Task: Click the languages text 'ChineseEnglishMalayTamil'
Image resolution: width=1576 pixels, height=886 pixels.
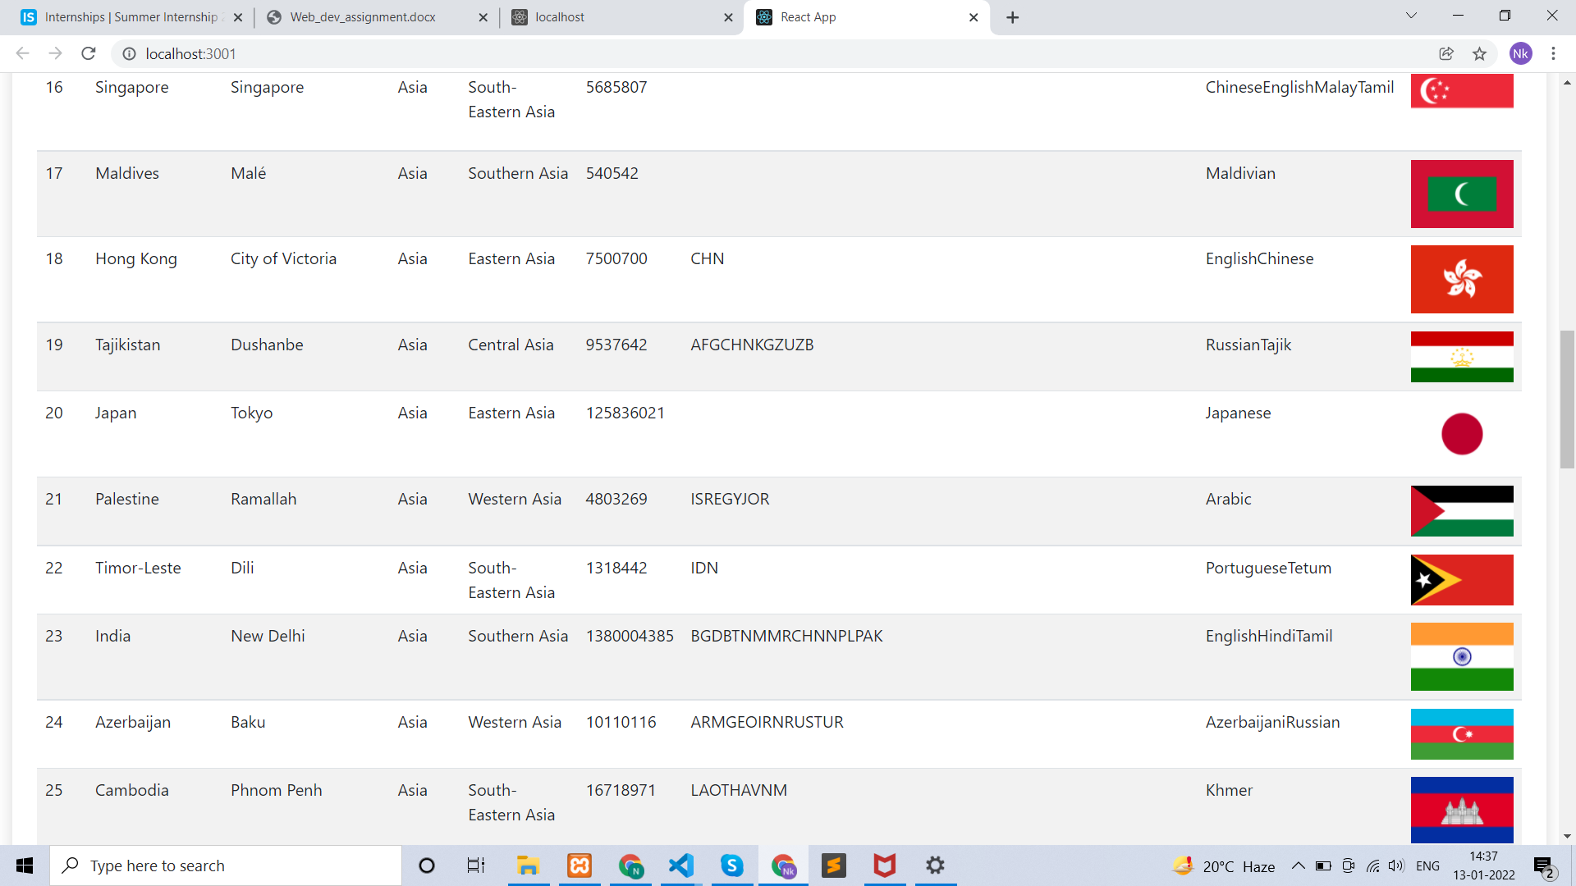Action: (1299, 87)
